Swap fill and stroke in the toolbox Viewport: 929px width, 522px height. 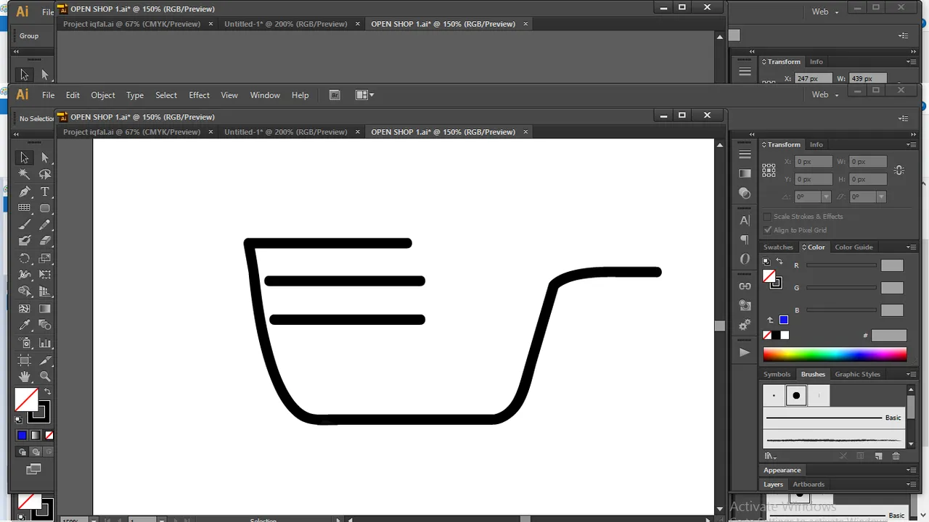tap(48, 391)
